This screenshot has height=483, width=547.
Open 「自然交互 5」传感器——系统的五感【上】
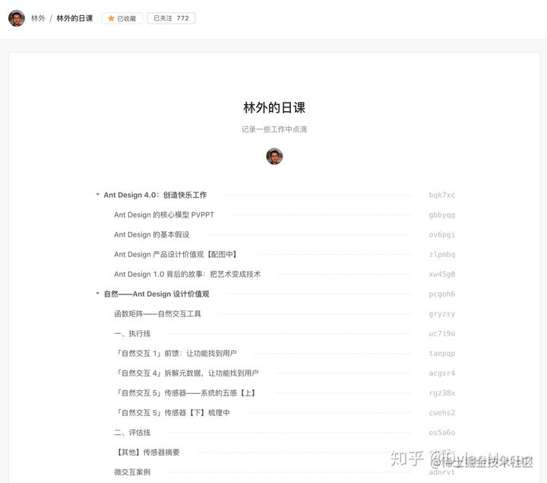185,393
